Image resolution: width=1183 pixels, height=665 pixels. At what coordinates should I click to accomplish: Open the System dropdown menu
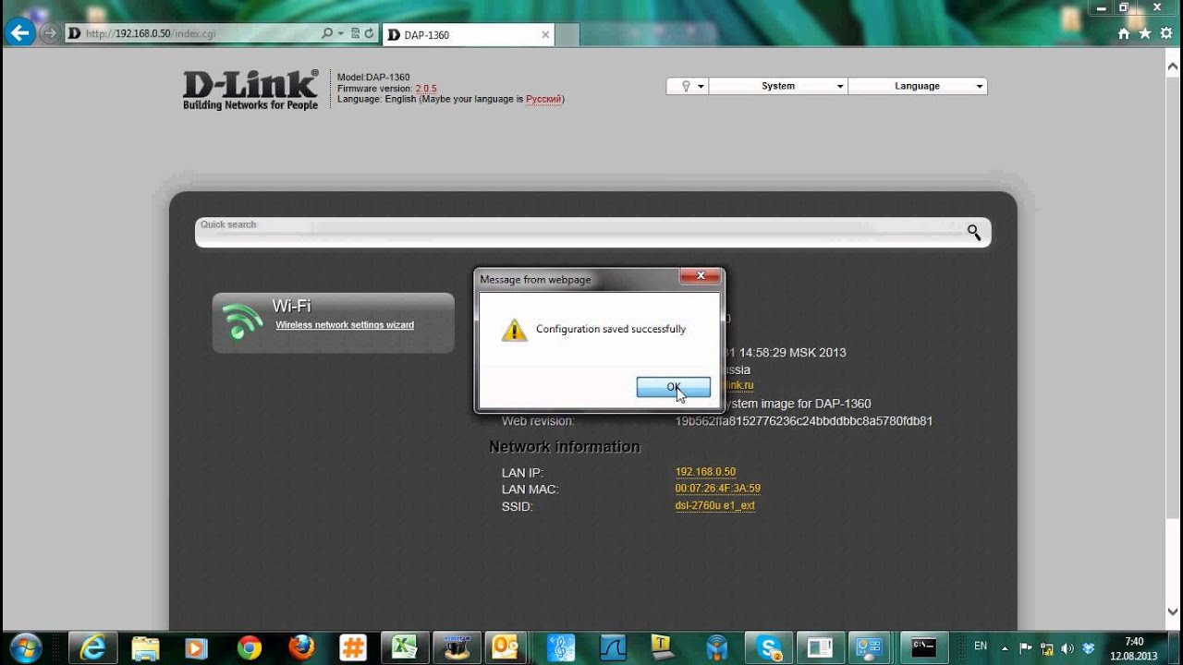(778, 86)
